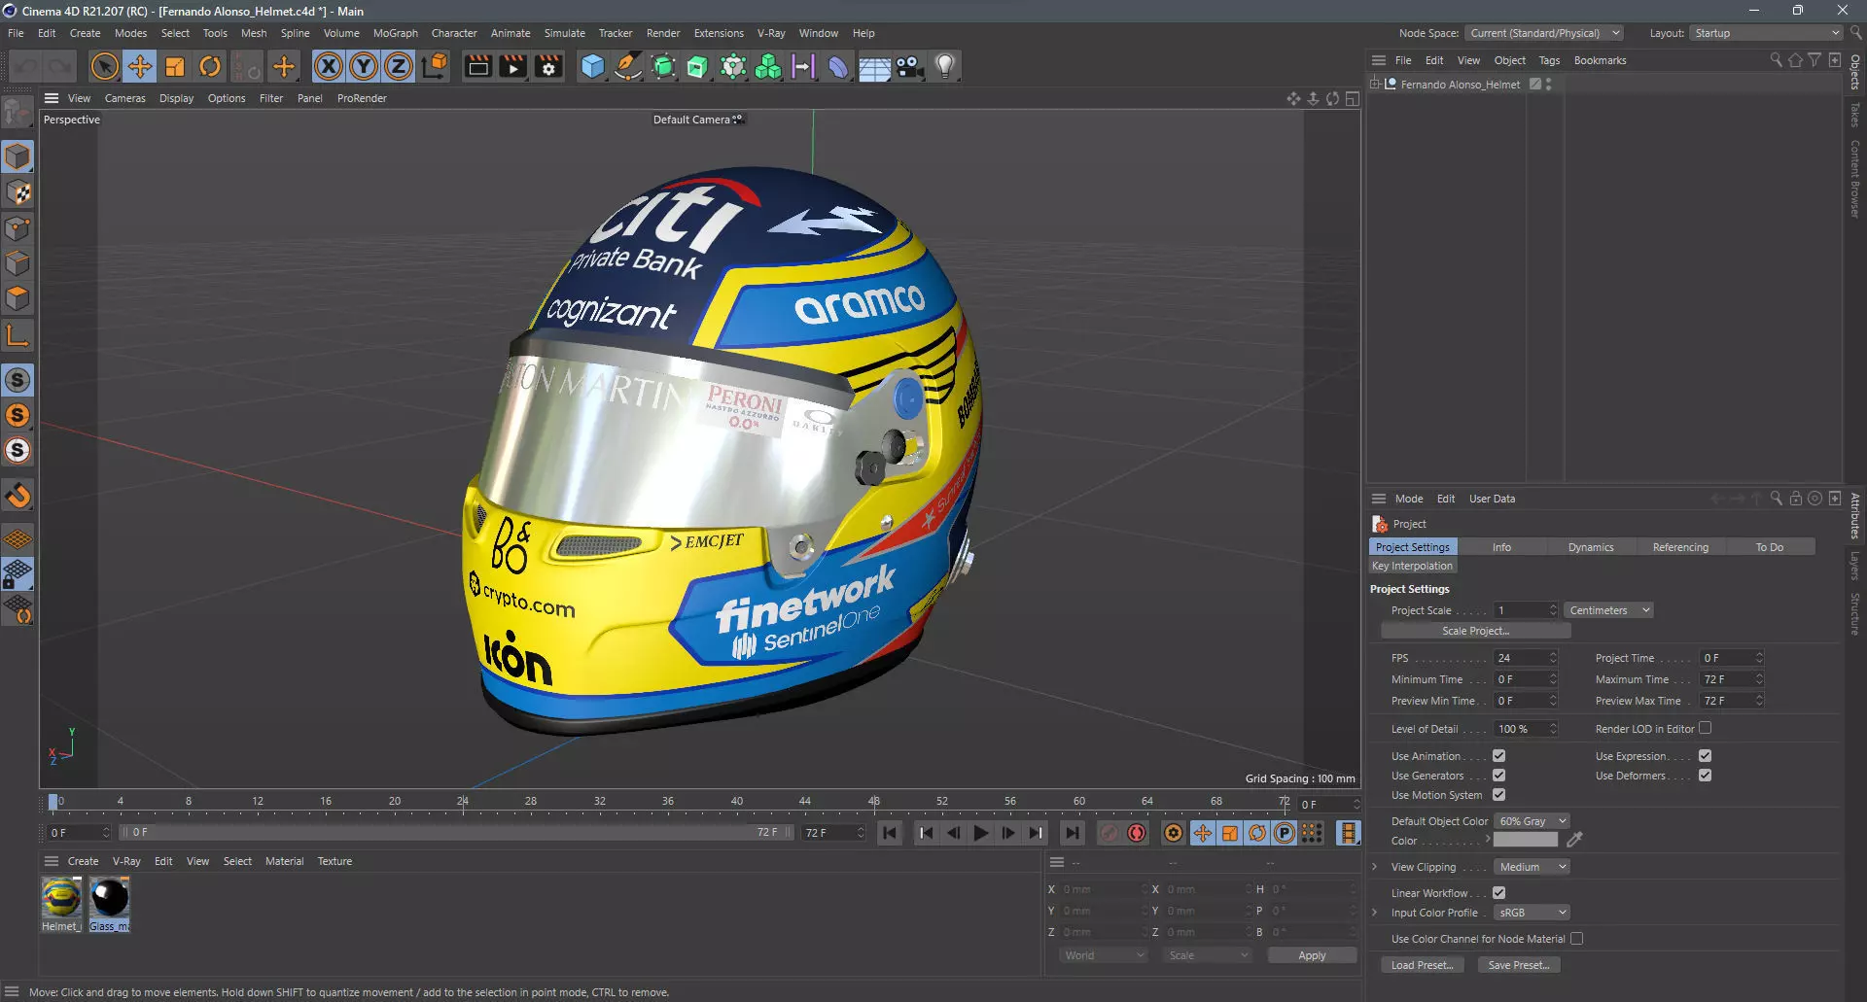Open viewport Cameras menu

[x=124, y=98]
